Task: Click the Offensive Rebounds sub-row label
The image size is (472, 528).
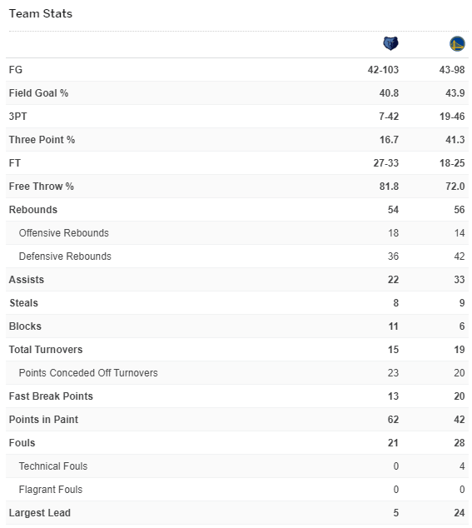Action: pyautogui.click(x=63, y=233)
